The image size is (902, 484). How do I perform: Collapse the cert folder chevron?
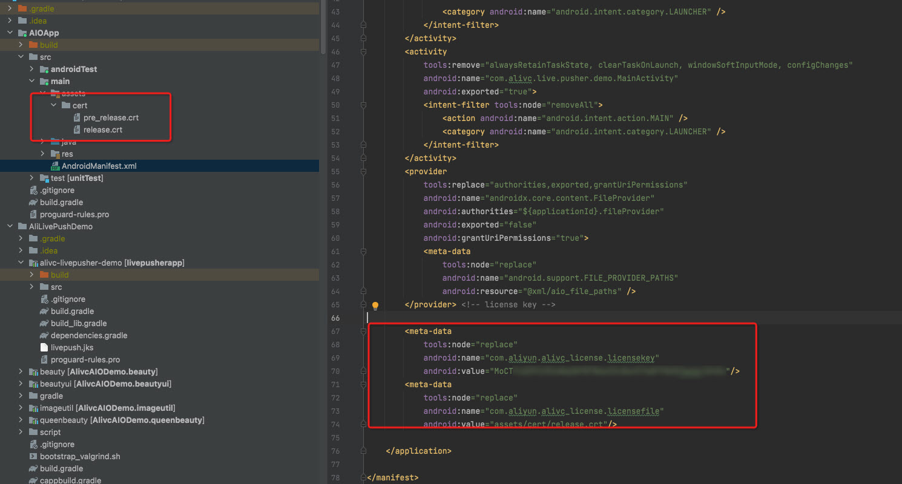[54, 105]
